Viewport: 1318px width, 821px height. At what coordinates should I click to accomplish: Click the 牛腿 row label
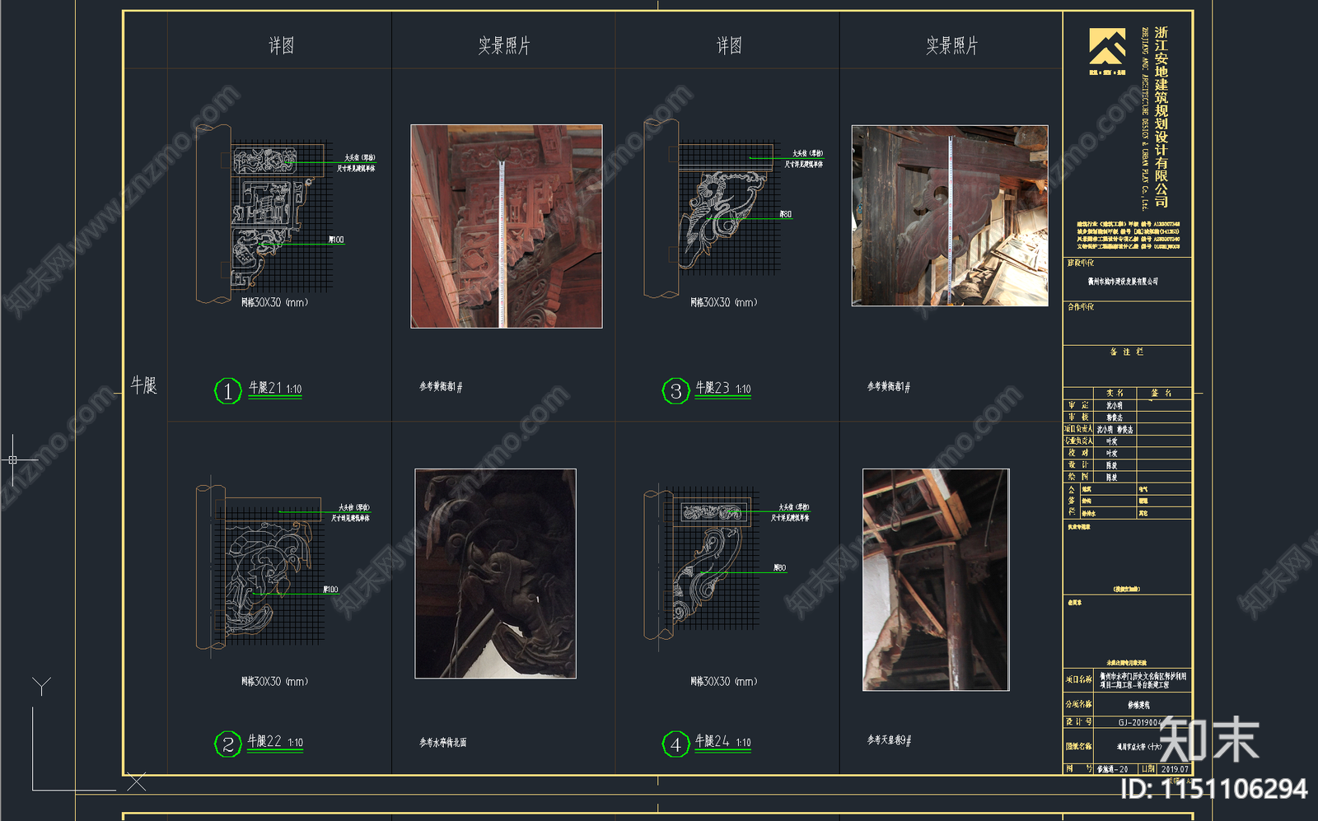[144, 385]
